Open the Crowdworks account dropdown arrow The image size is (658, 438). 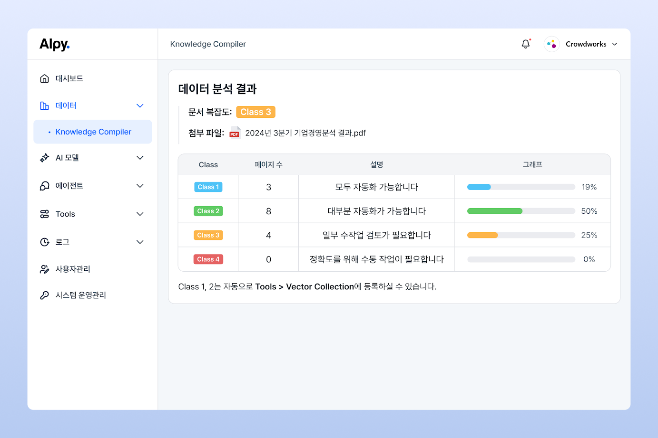pyautogui.click(x=615, y=44)
